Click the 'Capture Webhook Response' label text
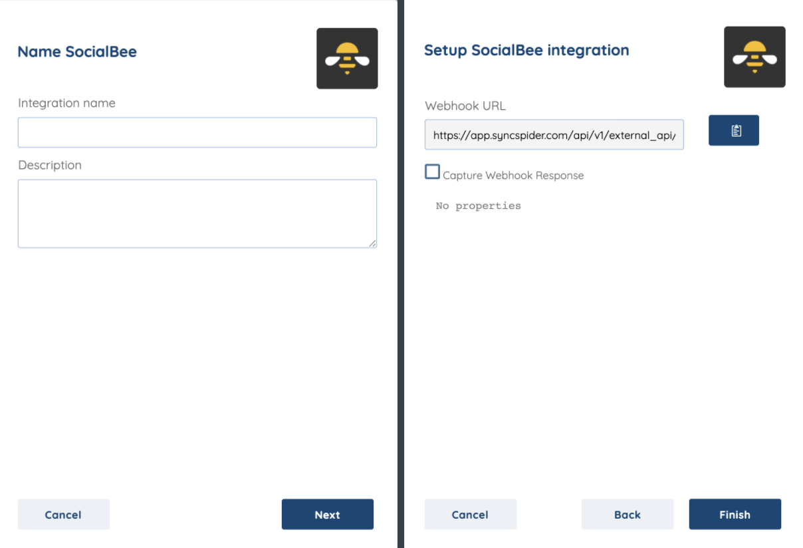803x548 pixels. pos(513,176)
